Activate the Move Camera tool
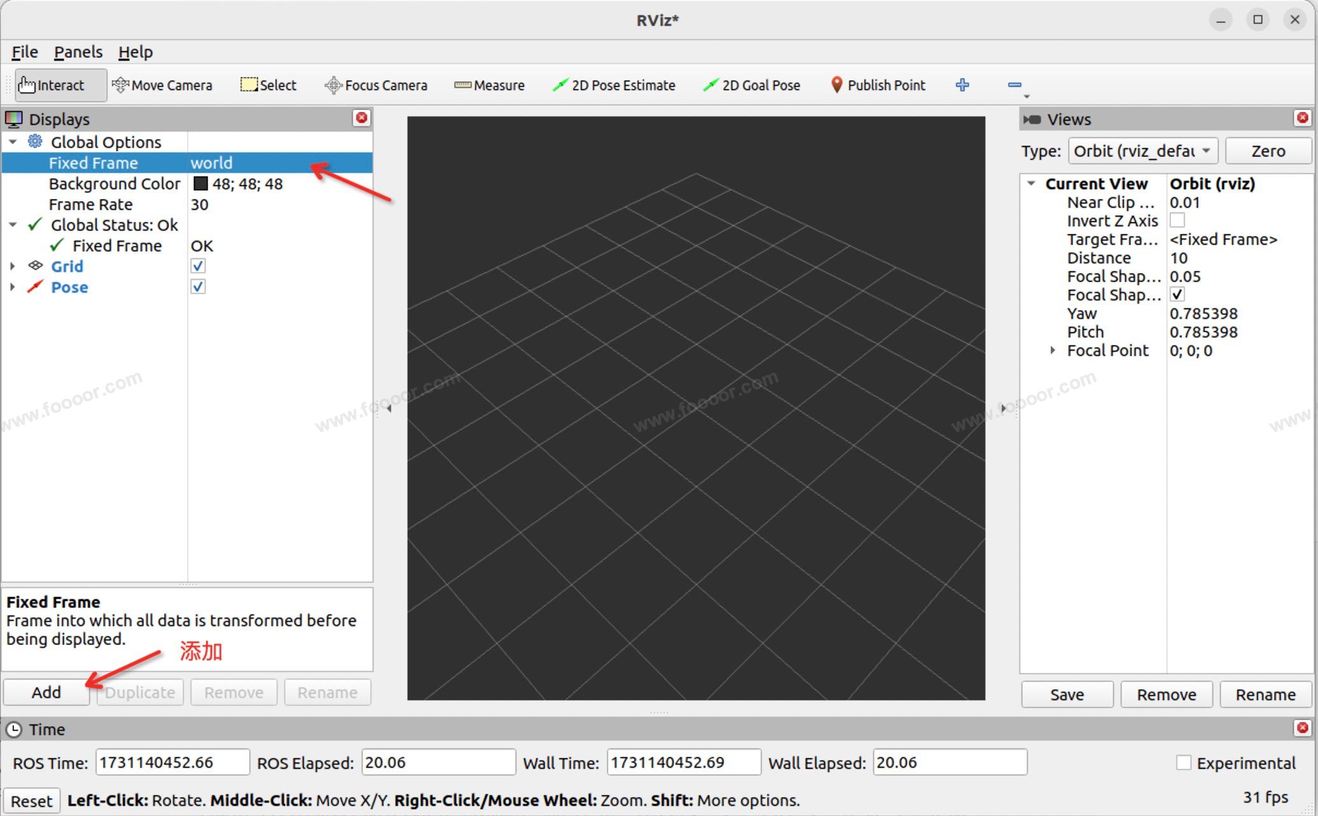This screenshot has height=816, width=1318. click(x=162, y=85)
